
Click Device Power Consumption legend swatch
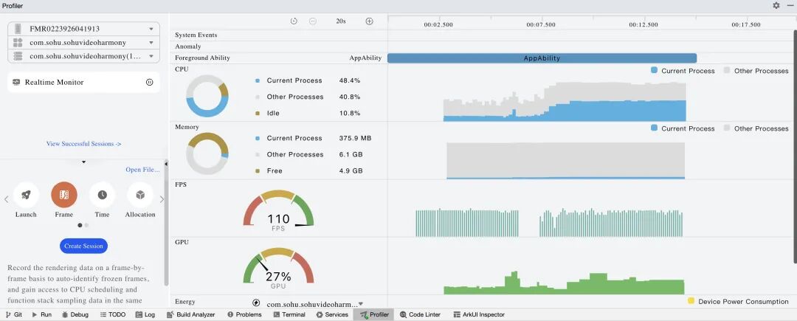point(691,300)
